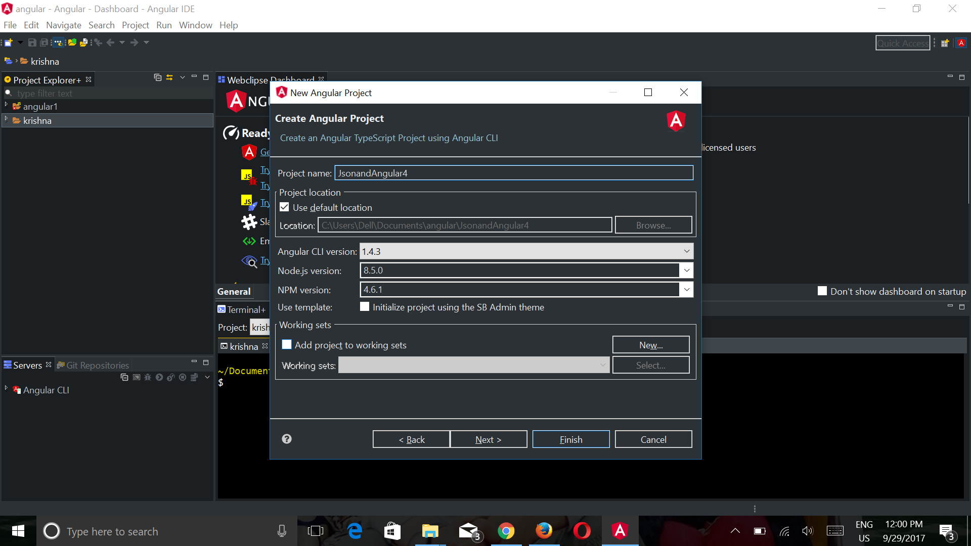This screenshot has height=546, width=971.
Task: Expand the angular1 project tree node
Action: tap(6, 105)
